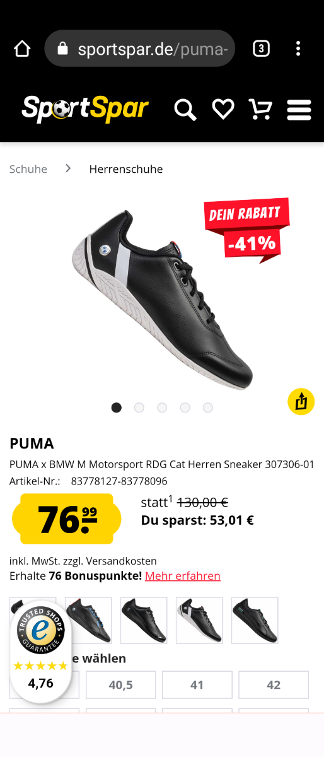This screenshot has height=757, width=324.
Task: Tap the yellow share button
Action: click(301, 402)
